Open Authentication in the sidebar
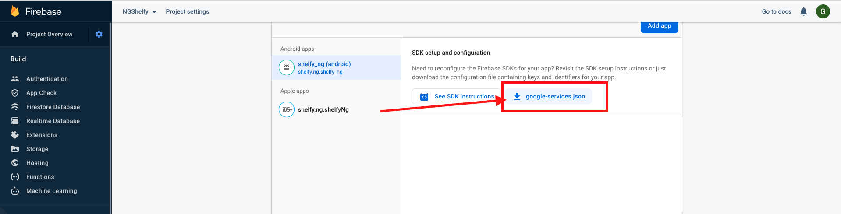This screenshot has height=214, width=841. 47,79
